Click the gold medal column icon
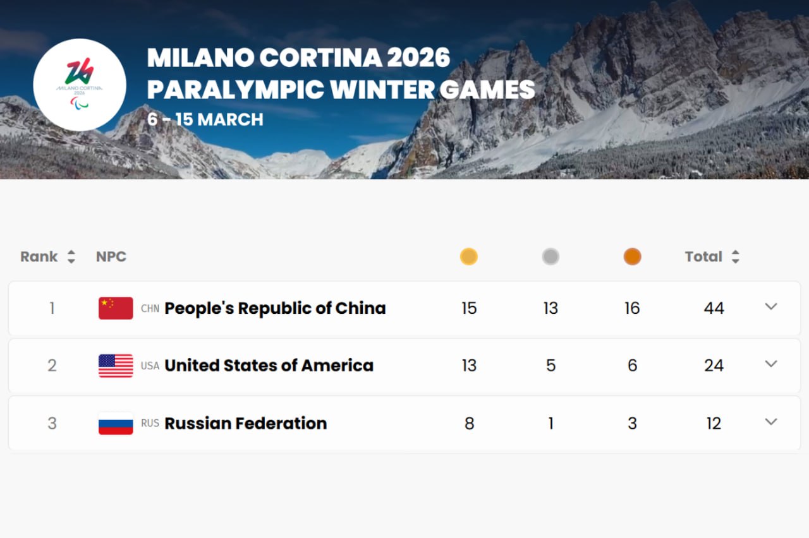This screenshot has height=538, width=809. click(468, 256)
